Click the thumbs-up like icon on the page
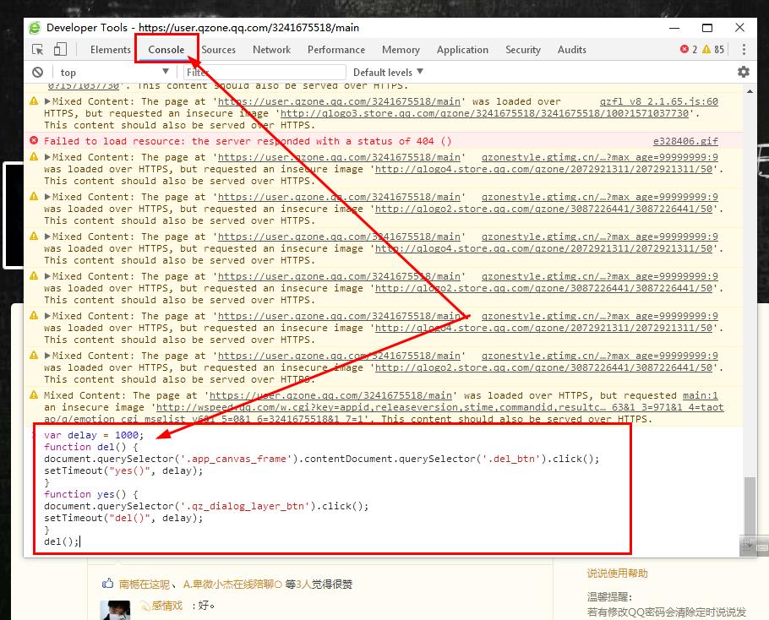This screenshot has width=769, height=620. [x=107, y=583]
